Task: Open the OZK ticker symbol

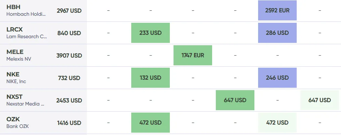Action: [x=13, y=119]
